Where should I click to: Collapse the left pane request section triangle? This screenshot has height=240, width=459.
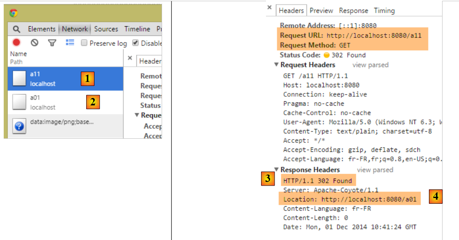click(137, 115)
